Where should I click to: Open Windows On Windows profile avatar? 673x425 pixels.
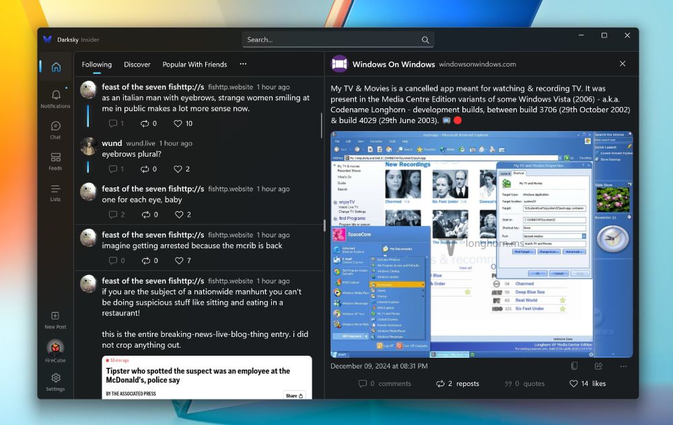coord(339,64)
